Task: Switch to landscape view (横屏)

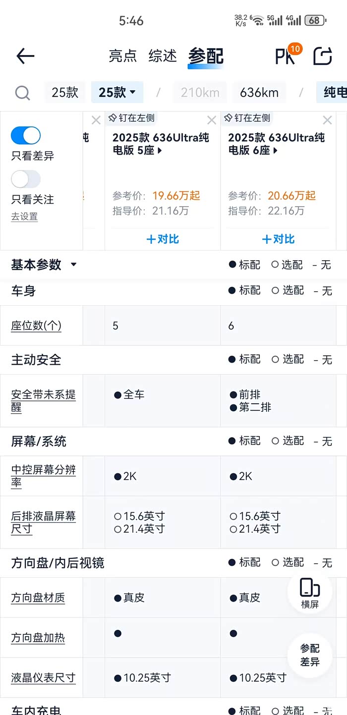Action: [x=310, y=593]
